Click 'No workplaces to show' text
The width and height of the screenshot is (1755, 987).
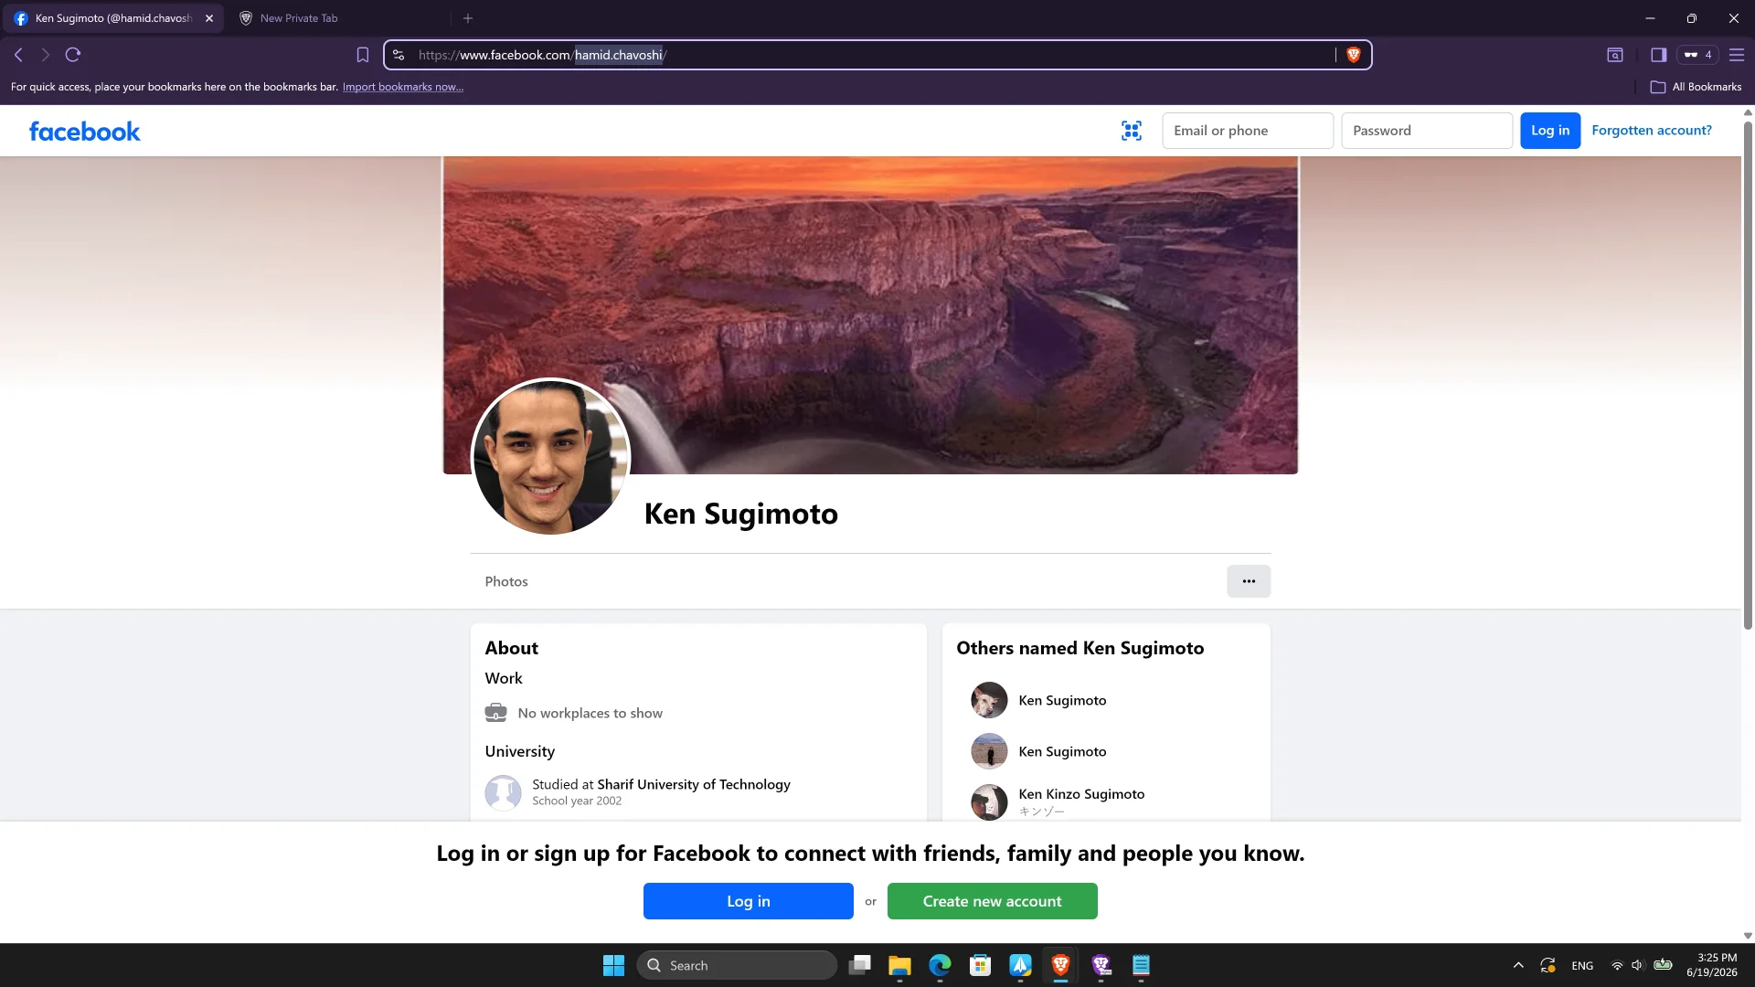point(590,713)
